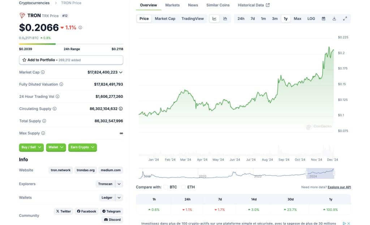Click external link icon beside Historical Data

point(268,5)
